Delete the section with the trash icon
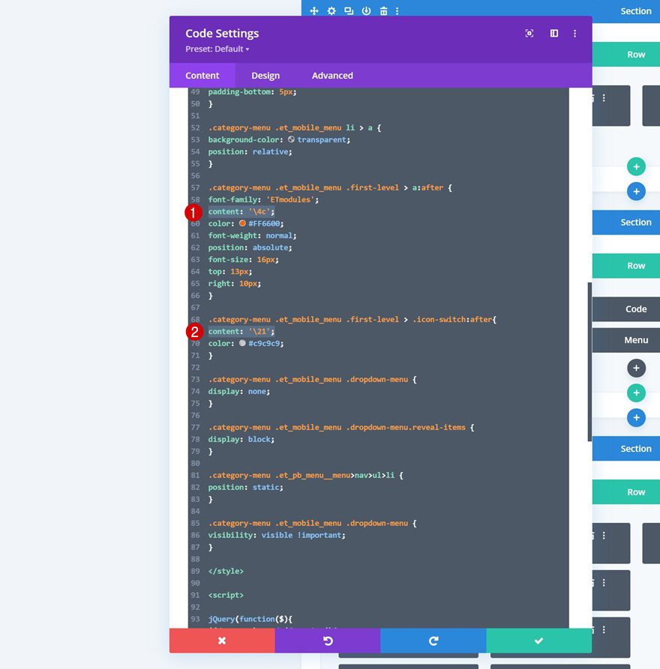 [x=383, y=10]
